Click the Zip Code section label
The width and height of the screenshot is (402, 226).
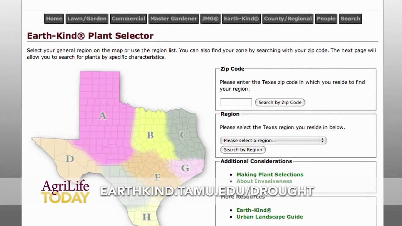tap(232, 69)
